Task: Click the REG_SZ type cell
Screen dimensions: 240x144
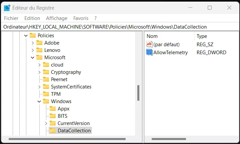Action: point(205,45)
